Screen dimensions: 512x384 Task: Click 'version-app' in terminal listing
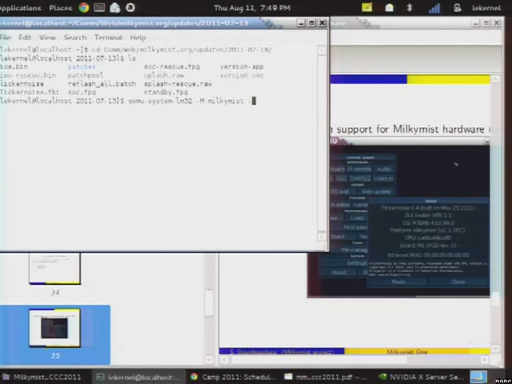pos(241,67)
